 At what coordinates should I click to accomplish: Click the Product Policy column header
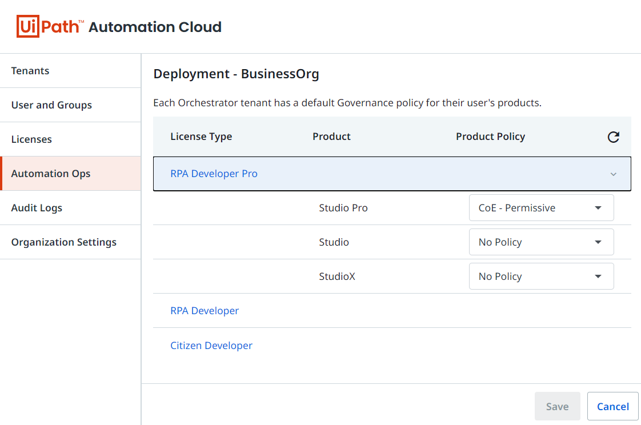click(491, 137)
